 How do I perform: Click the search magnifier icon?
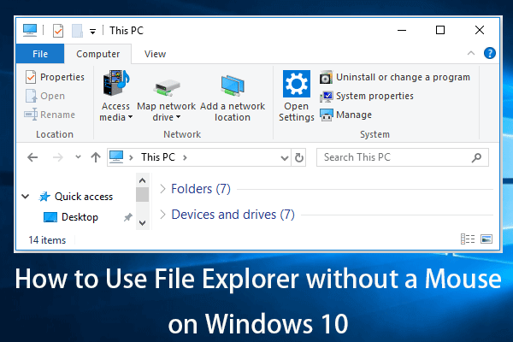pos(477,157)
